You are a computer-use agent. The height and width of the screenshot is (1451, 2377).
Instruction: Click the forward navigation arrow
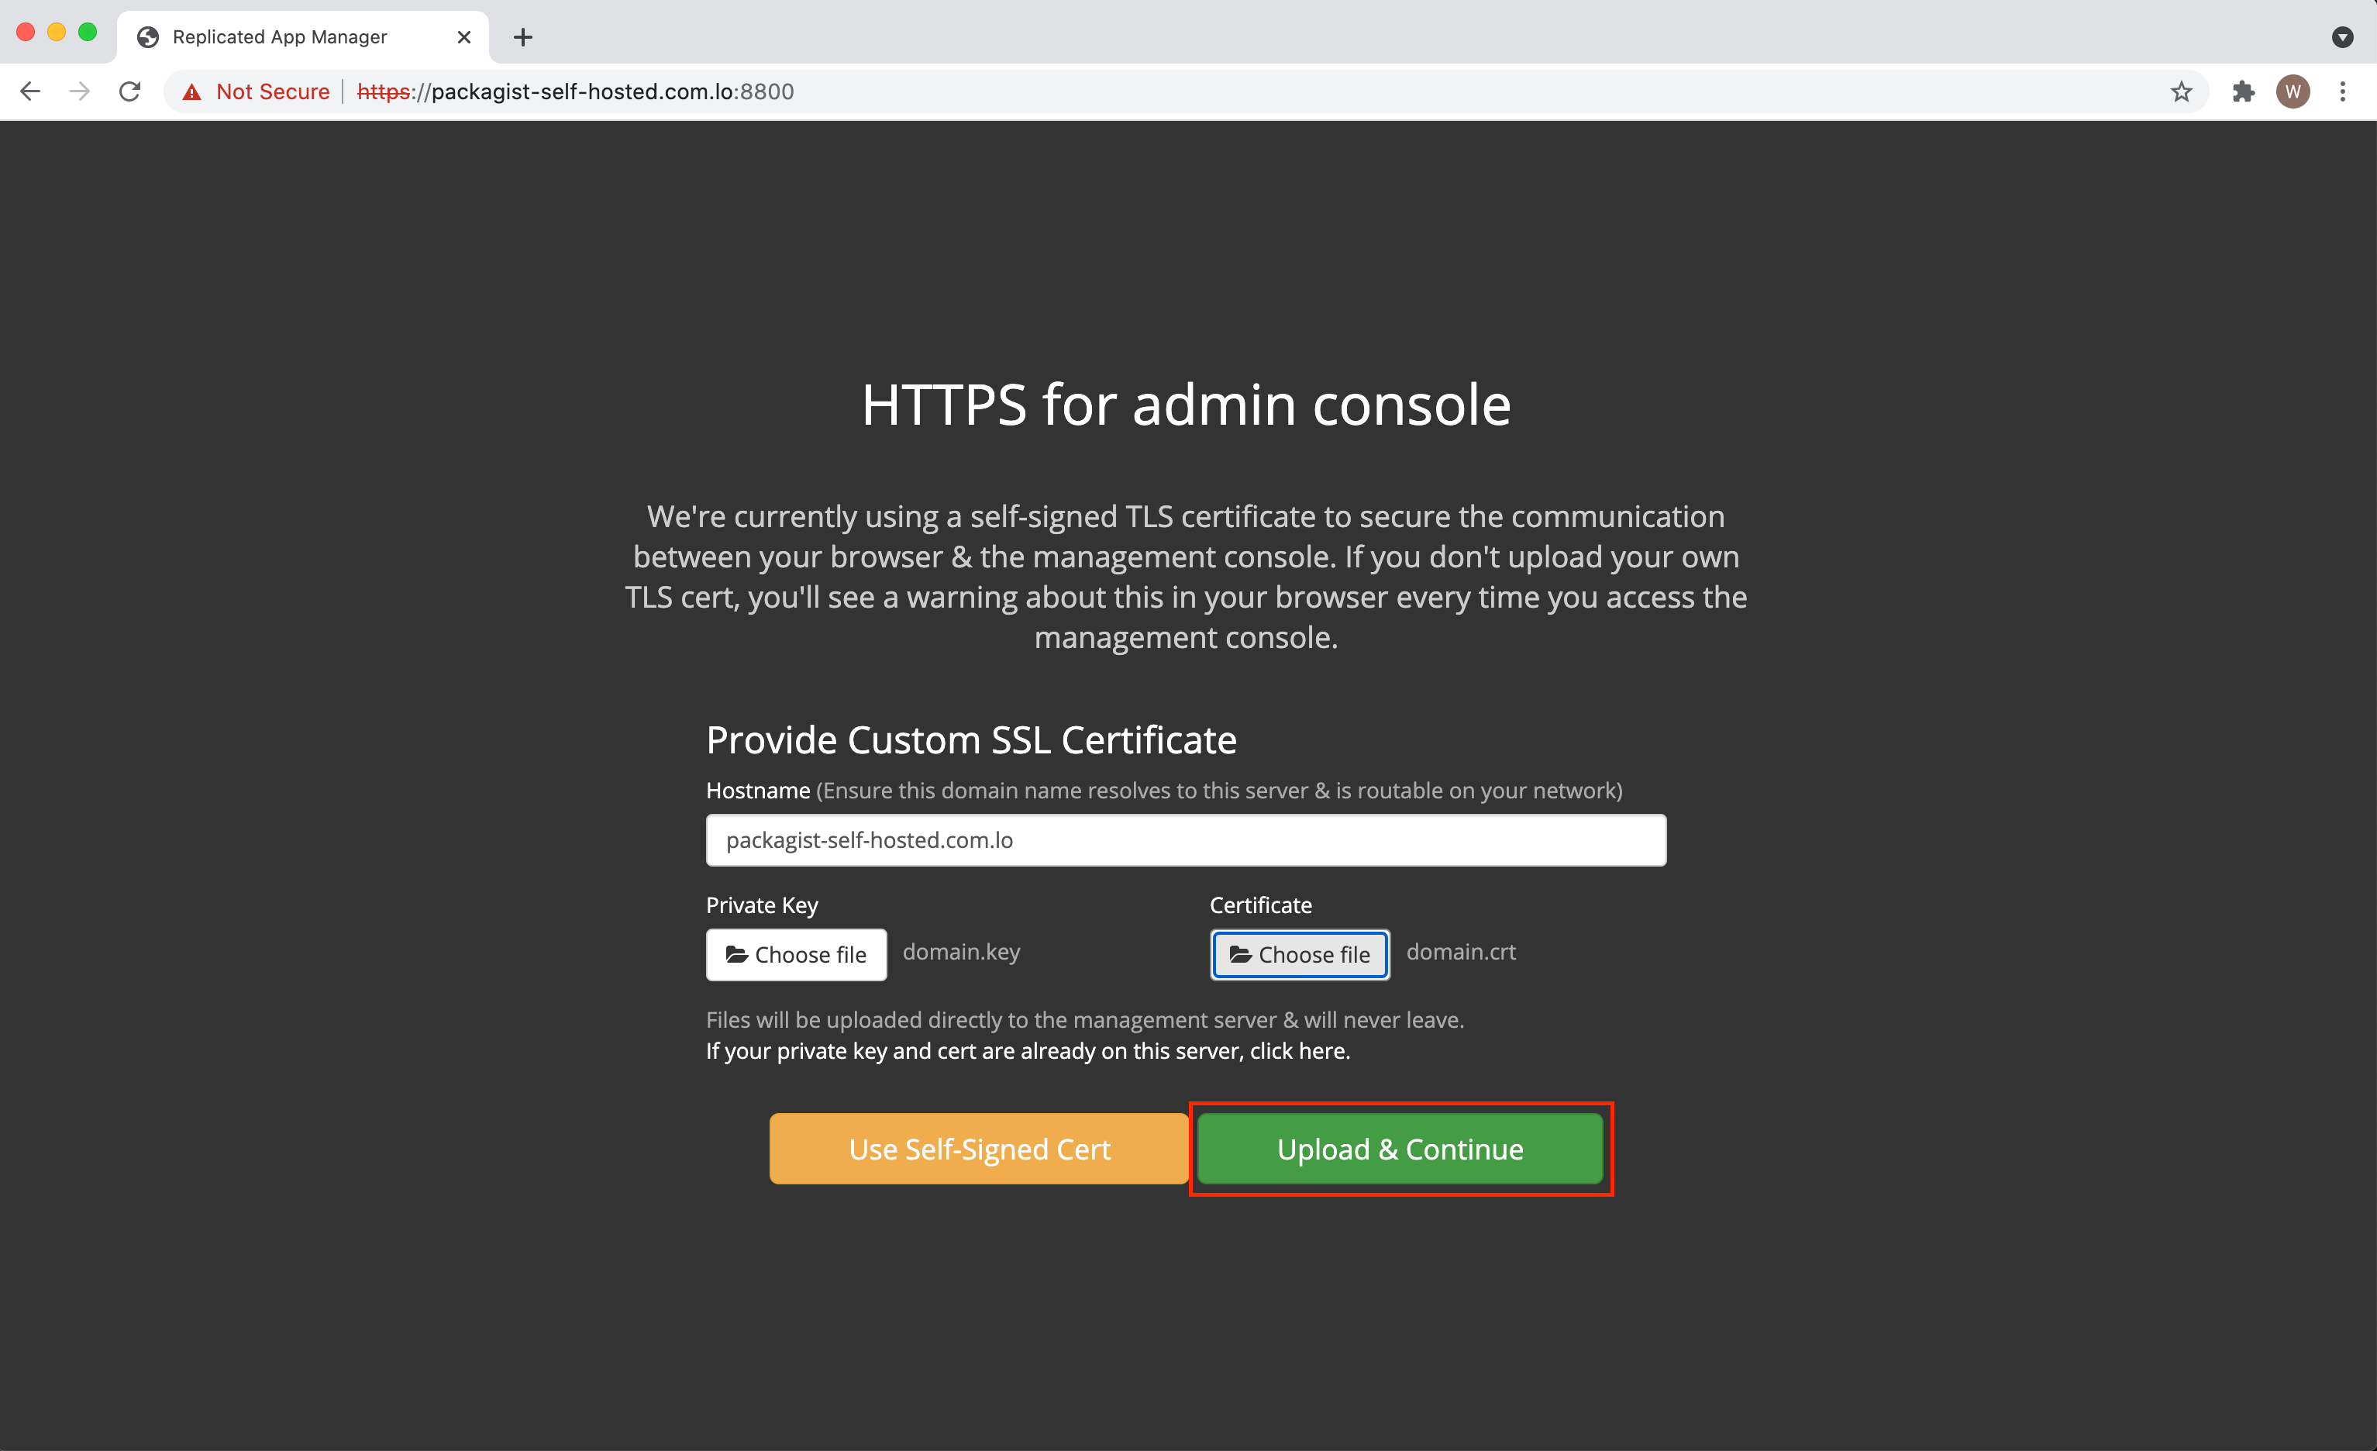80,91
